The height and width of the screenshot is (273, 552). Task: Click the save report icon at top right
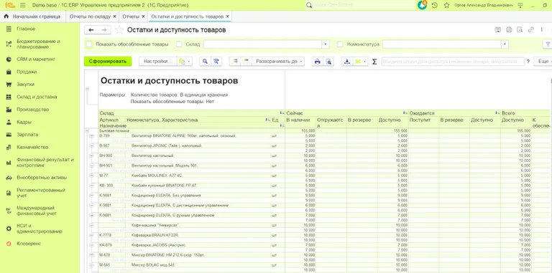(498, 30)
